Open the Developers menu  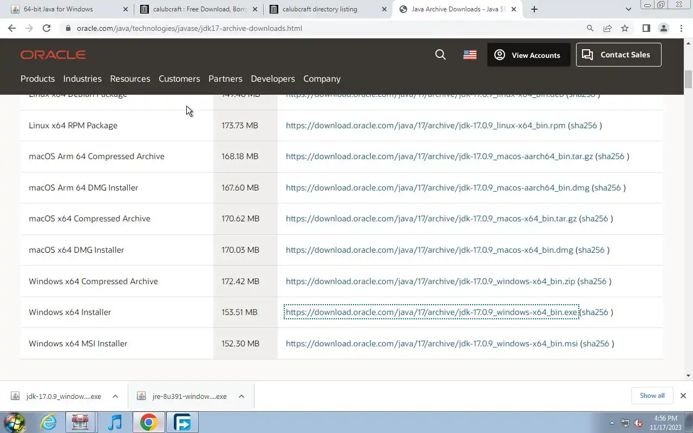click(x=273, y=78)
